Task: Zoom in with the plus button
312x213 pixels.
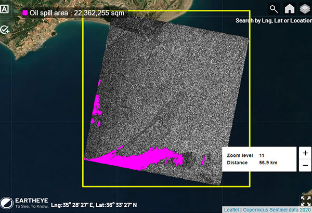Action: [x=305, y=154]
